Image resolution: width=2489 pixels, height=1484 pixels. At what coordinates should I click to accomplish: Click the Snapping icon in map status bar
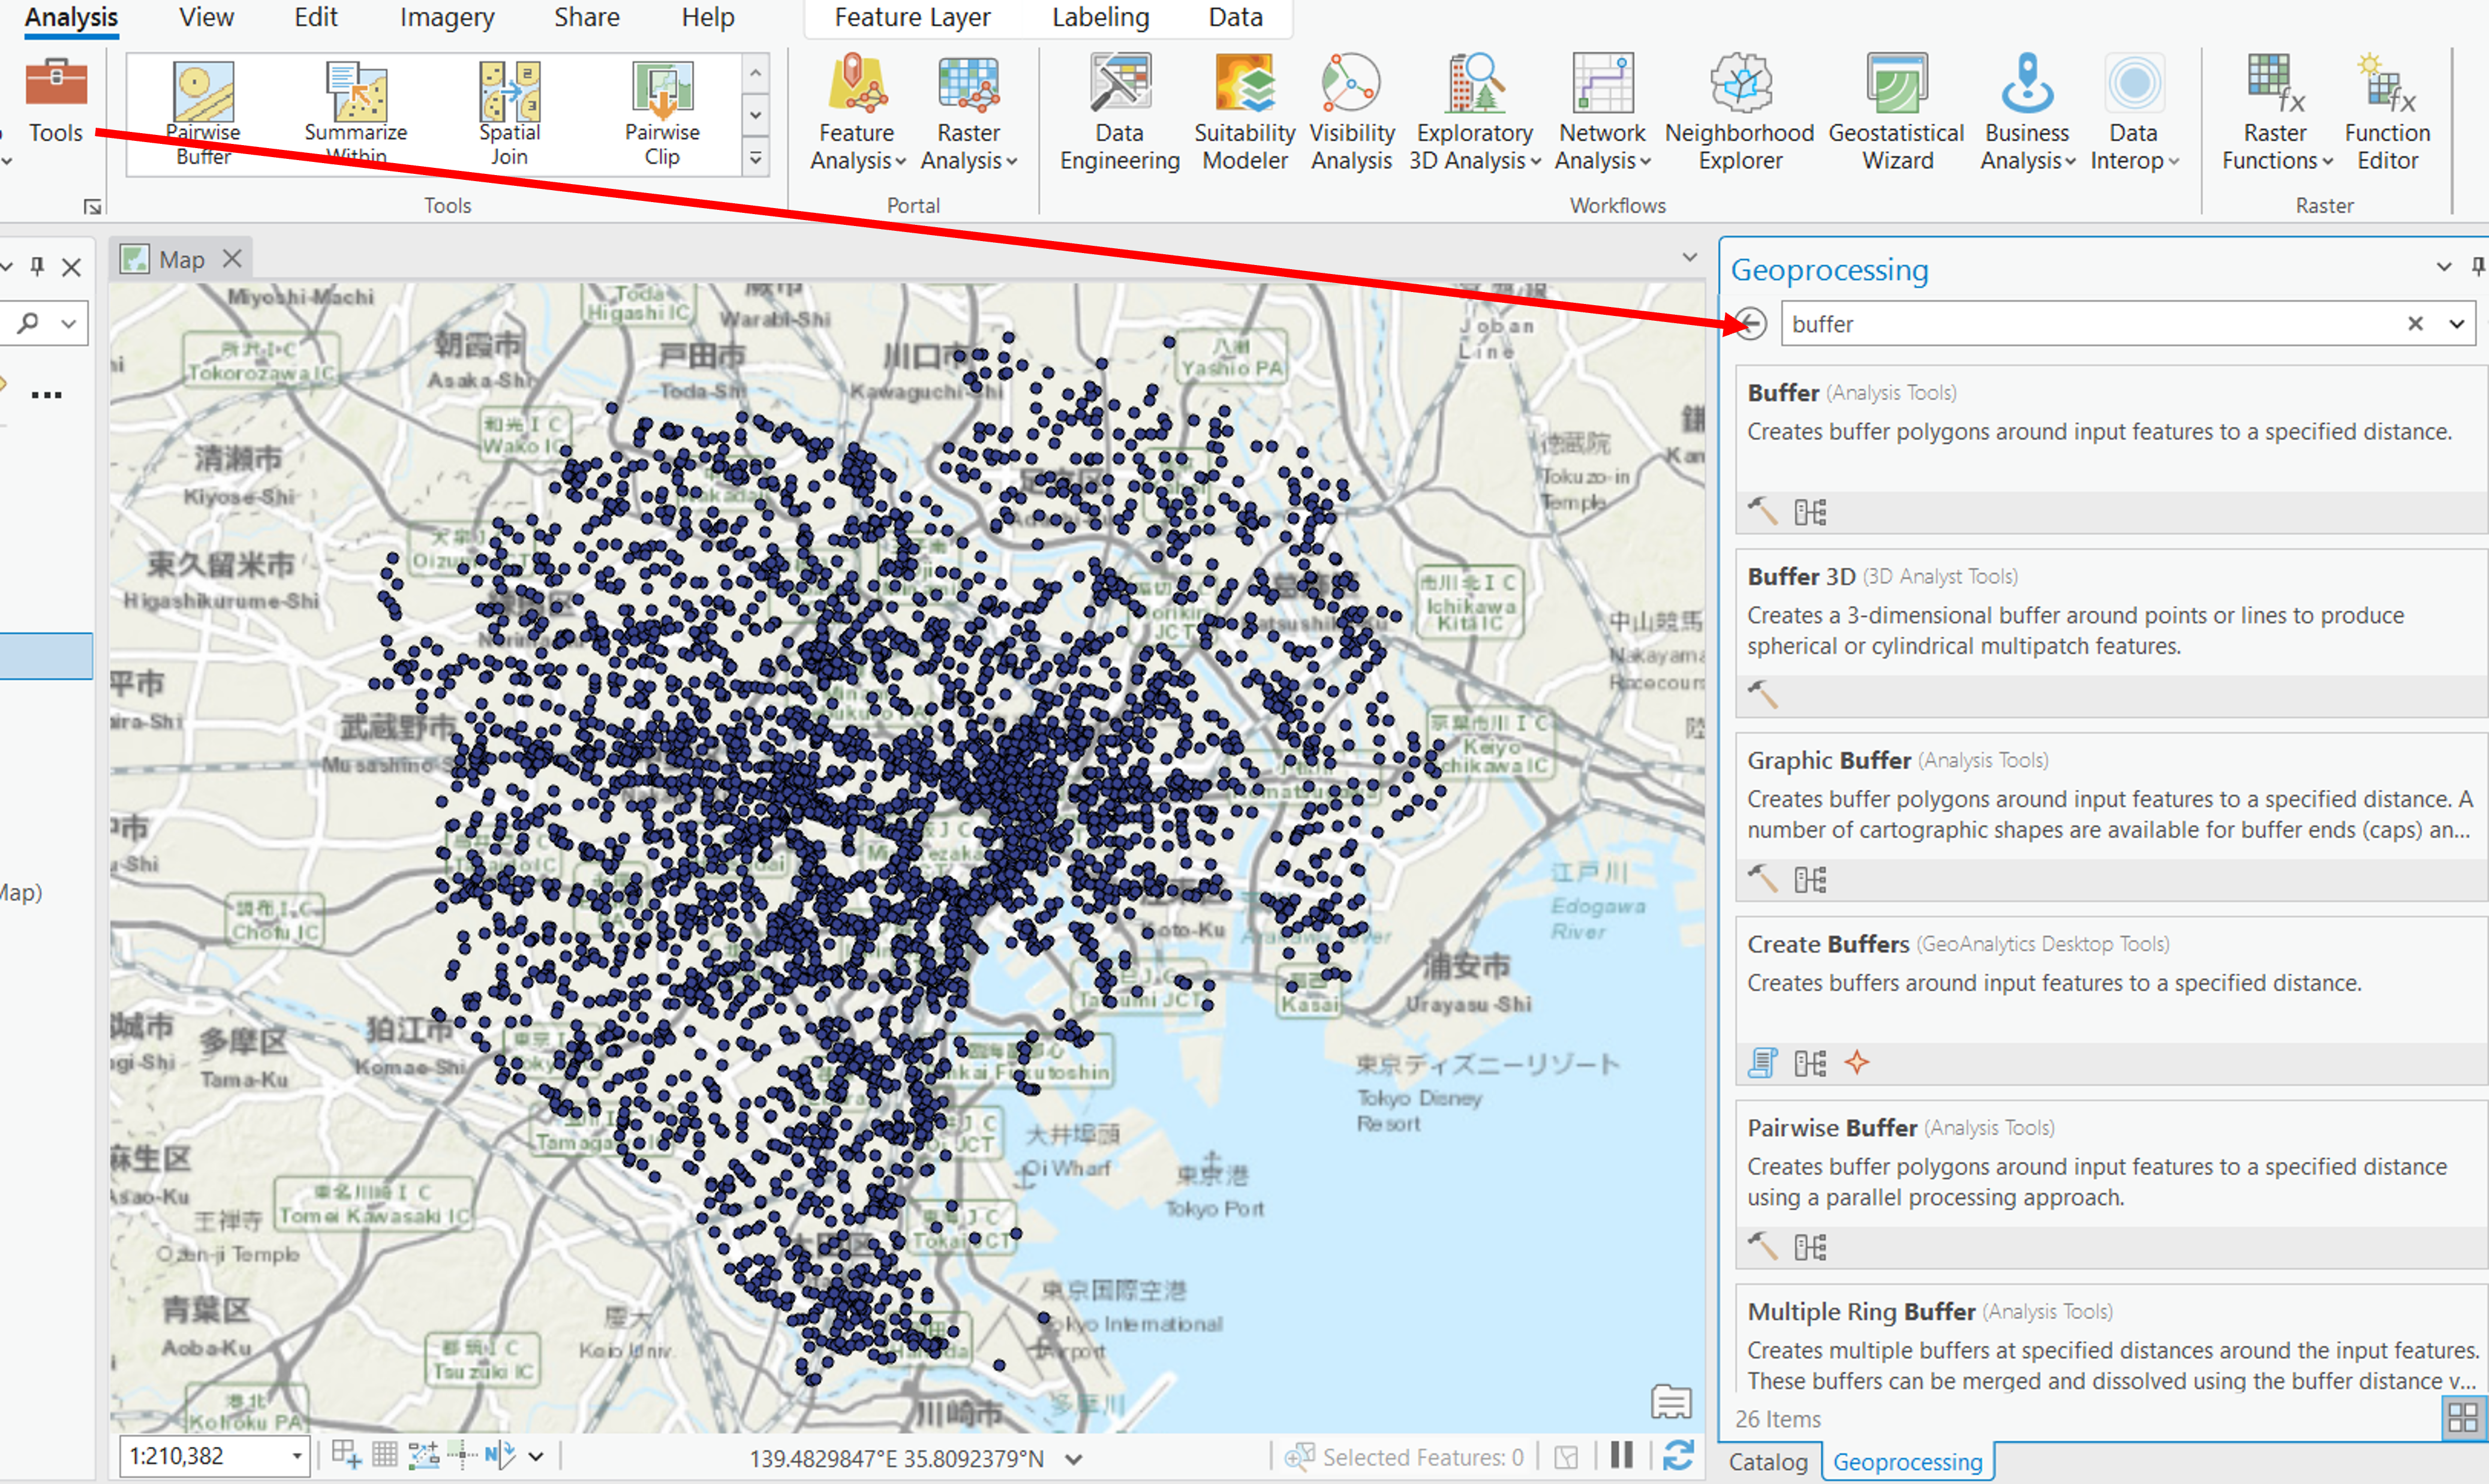[346, 1455]
